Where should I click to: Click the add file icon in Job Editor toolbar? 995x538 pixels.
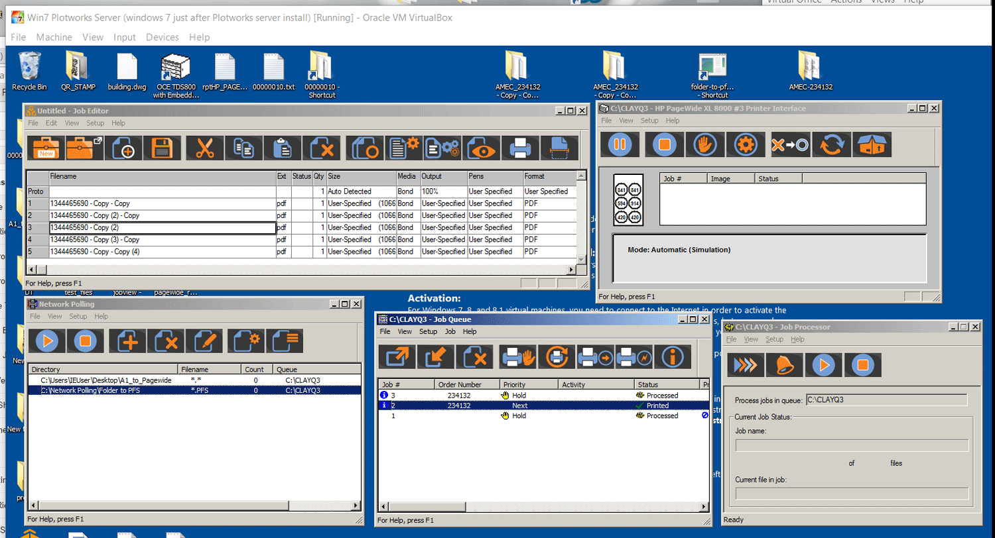(x=124, y=148)
